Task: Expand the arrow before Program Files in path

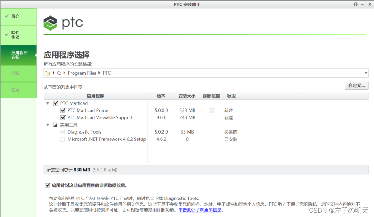Action: click(64, 73)
